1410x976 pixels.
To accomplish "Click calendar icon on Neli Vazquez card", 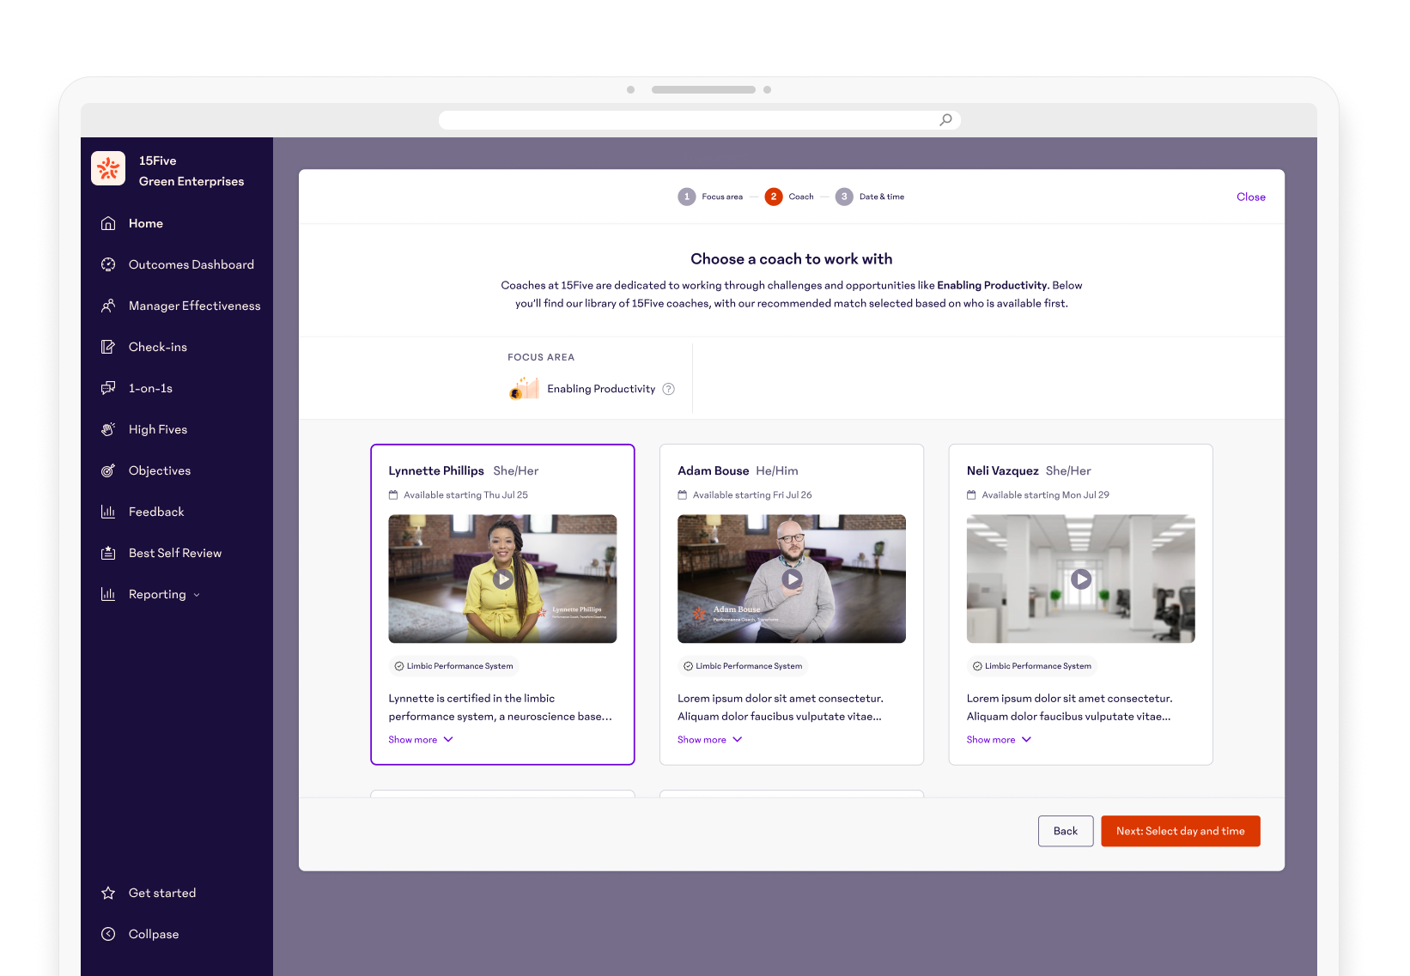I will tap(972, 495).
